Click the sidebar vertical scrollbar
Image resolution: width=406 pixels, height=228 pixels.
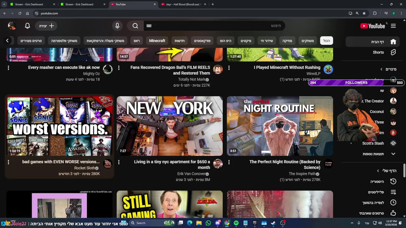(404, 171)
